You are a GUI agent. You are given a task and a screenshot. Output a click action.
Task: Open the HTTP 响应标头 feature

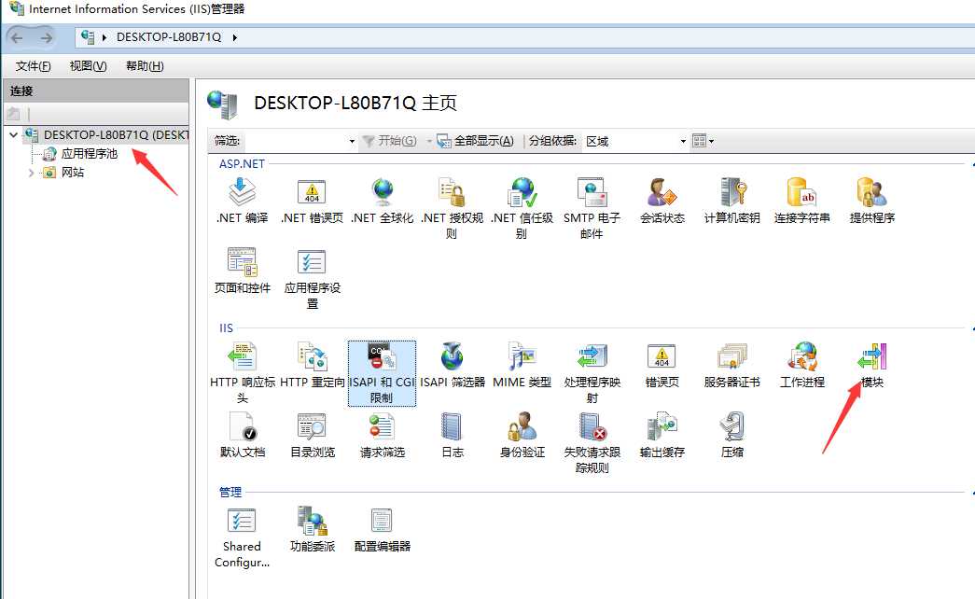pos(242,373)
